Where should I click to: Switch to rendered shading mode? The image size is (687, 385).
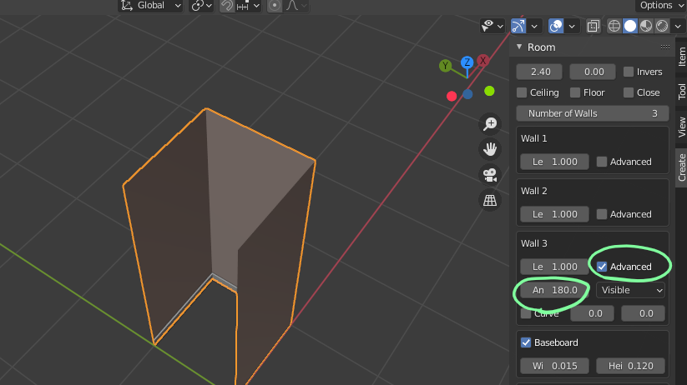coord(662,26)
